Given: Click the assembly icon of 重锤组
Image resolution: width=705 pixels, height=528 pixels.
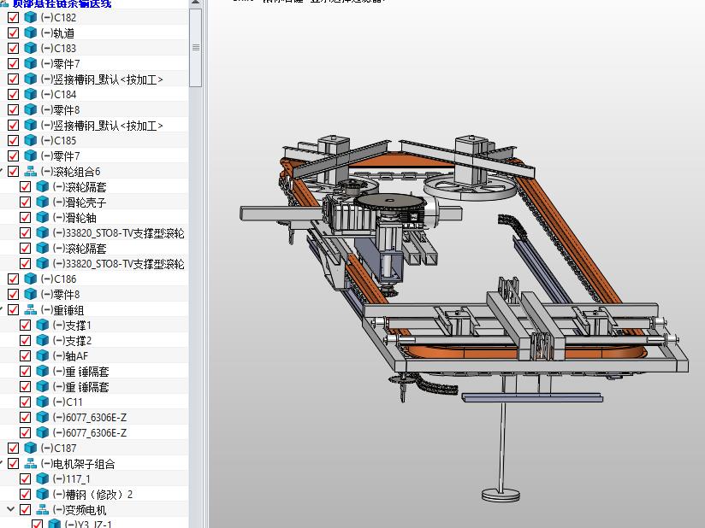Looking at the screenshot, I should pyautogui.click(x=31, y=310).
